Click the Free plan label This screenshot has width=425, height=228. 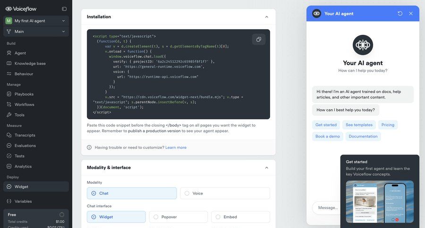click(12, 214)
